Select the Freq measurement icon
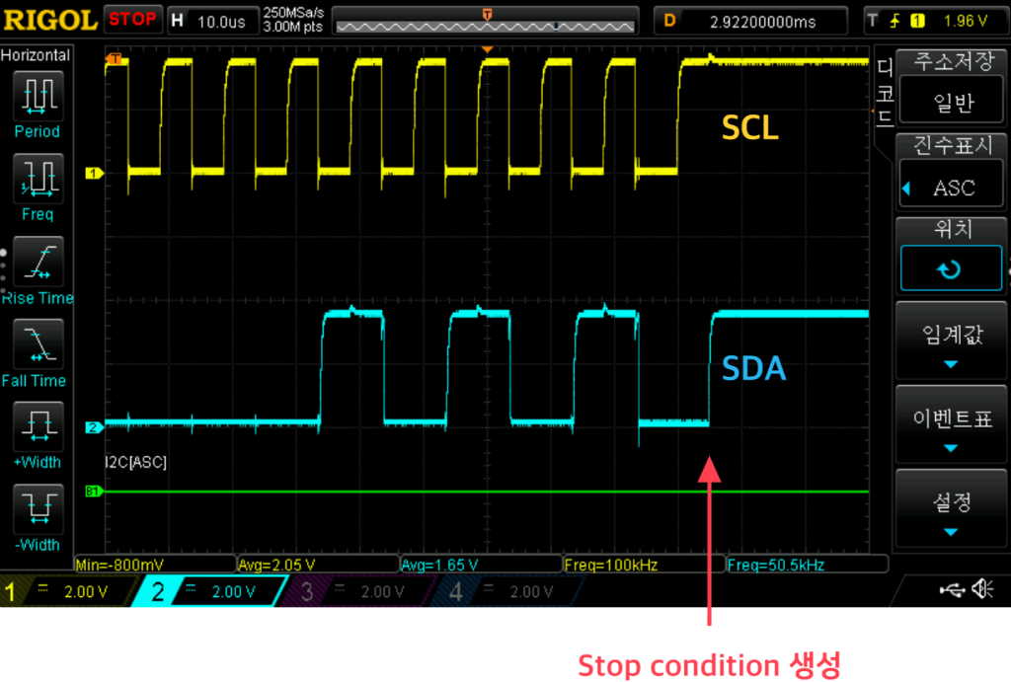The height and width of the screenshot is (682, 1011). click(x=39, y=179)
